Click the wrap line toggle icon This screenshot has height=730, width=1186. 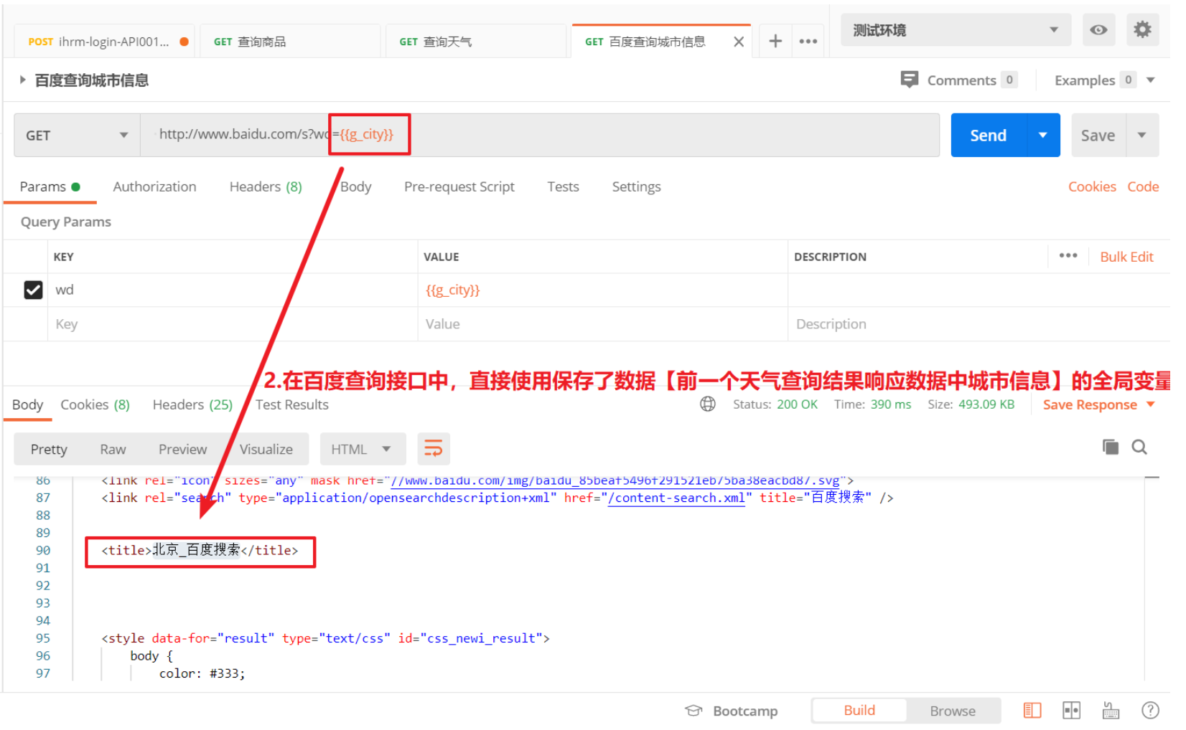pos(434,448)
